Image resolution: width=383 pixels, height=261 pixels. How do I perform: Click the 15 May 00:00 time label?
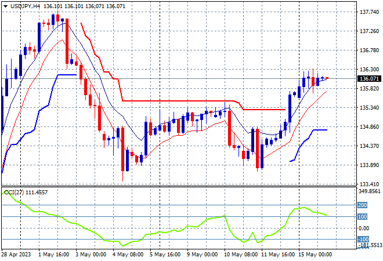click(x=313, y=255)
